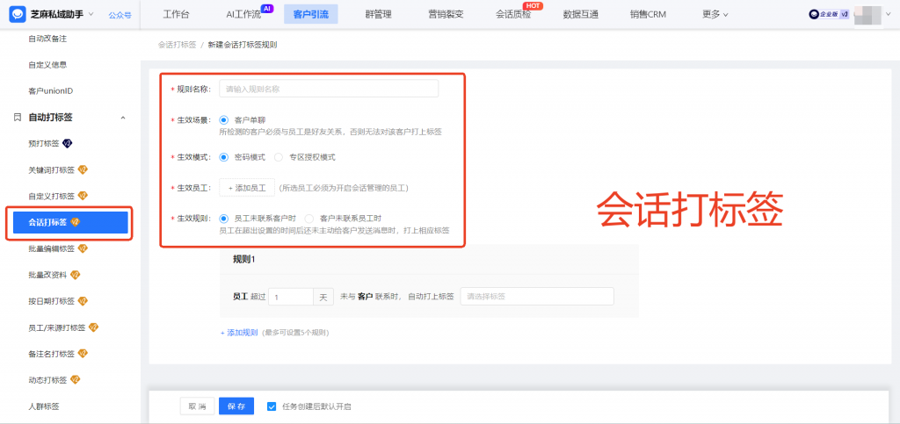Click the badge icon beside 员工/来源打标签
Image resolution: width=900 pixels, height=424 pixels.
pos(93,327)
